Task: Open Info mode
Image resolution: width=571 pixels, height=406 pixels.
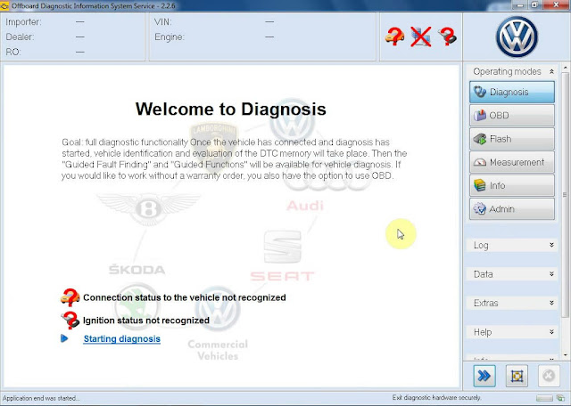Action: tap(512, 185)
